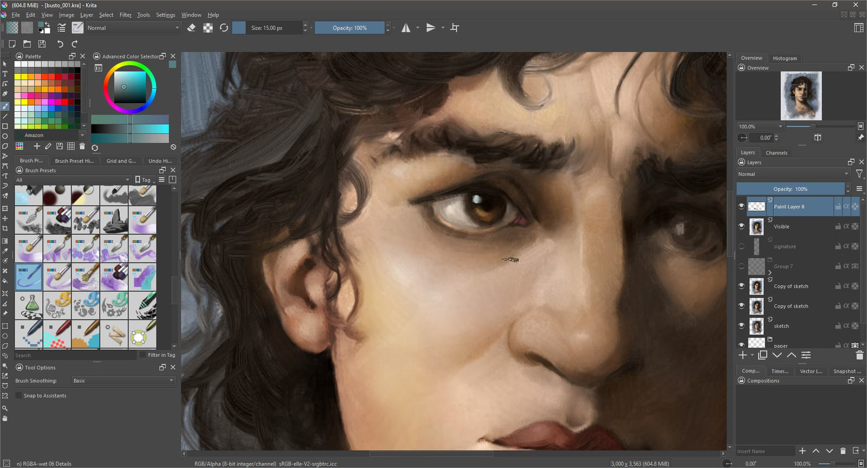Screen dimensions: 867x468
Task: Open the Brush Smoothing Basic dropdown
Action: pyautogui.click(x=124, y=381)
